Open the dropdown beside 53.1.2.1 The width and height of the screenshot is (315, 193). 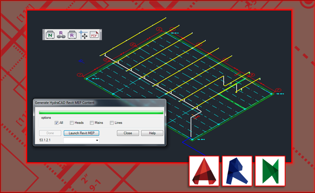point(97,140)
